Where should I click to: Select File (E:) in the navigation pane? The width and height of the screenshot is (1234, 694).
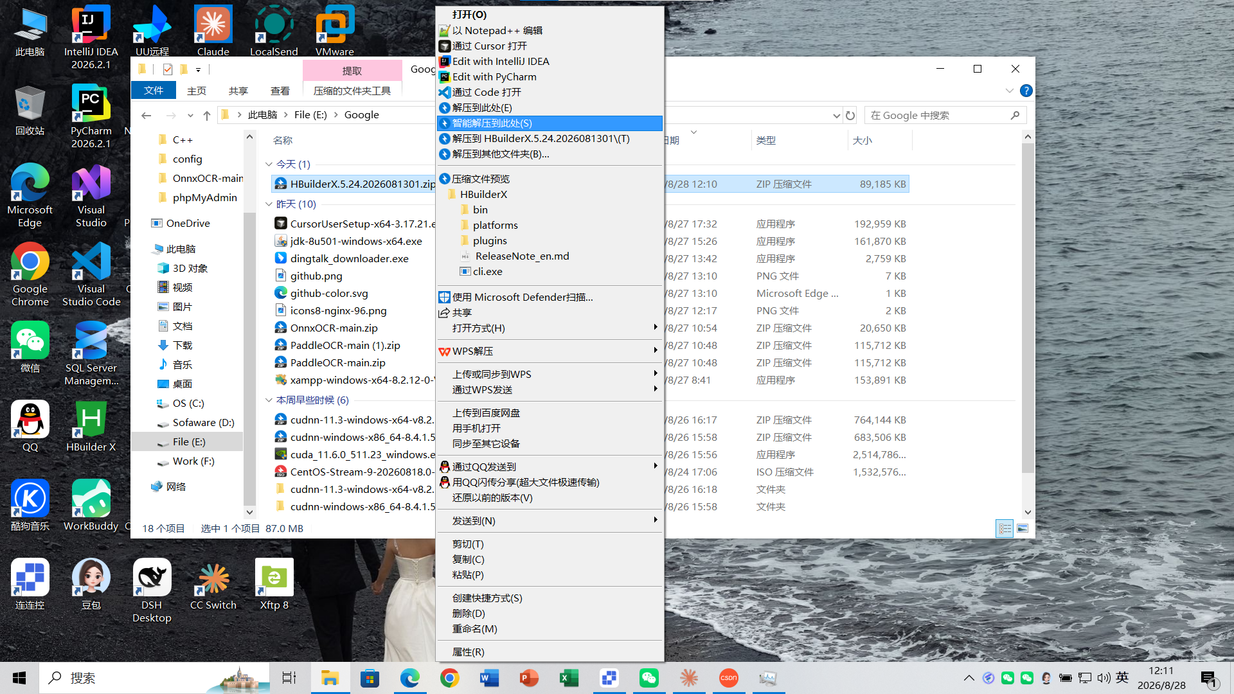pos(188,441)
